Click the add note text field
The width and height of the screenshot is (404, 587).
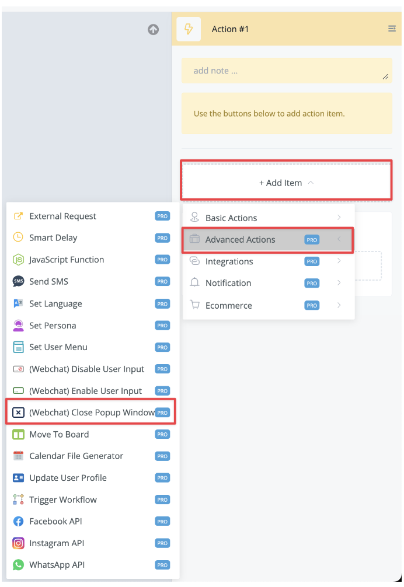point(287,71)
